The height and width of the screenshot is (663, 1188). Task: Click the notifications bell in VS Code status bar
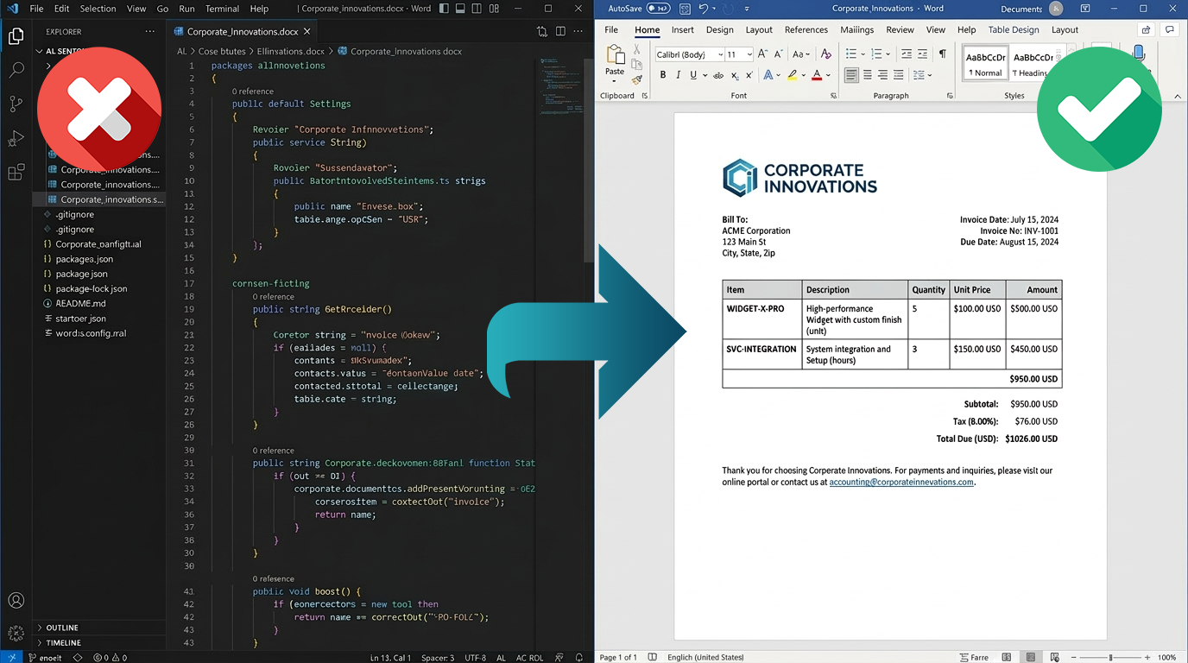coord(580,657)
